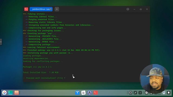This screenshot has height=97, width=173.
Task: Select the josh@archlinux:~/yay tab
Action: 41,9
